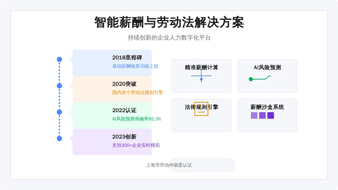
Task: Click the 2023创新 timeline dot
Action: [x=59, y=139]
